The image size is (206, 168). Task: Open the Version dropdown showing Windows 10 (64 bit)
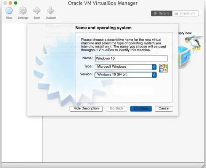[126, 75]
